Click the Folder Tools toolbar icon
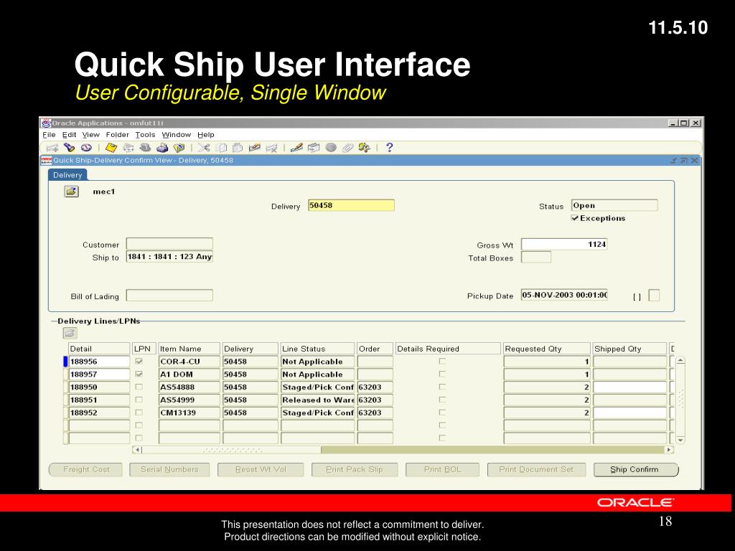Viewport: 735px width, 551px height. [364, 148]
